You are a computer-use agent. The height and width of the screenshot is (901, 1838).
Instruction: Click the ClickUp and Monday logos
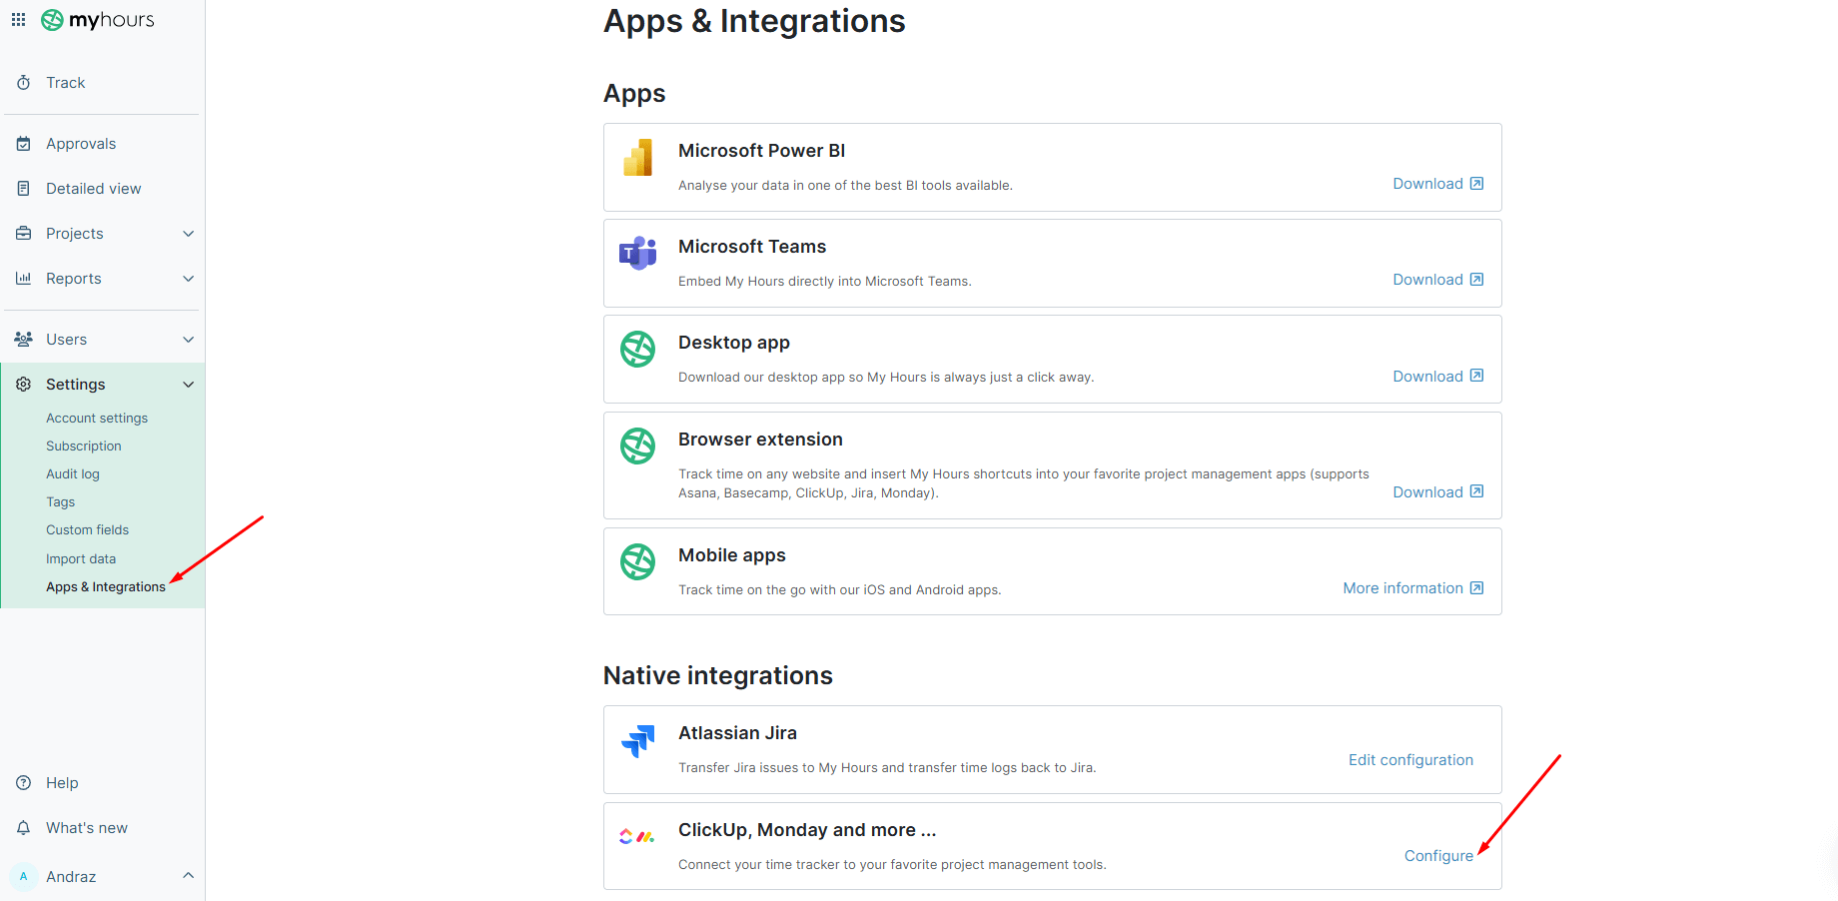click(x=637, y=837)
